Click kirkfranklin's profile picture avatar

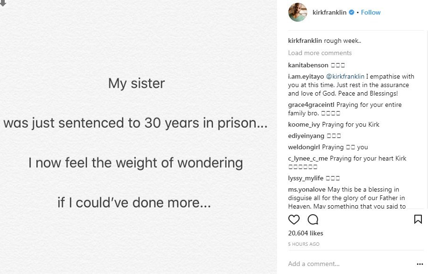(x=298, y=12)
